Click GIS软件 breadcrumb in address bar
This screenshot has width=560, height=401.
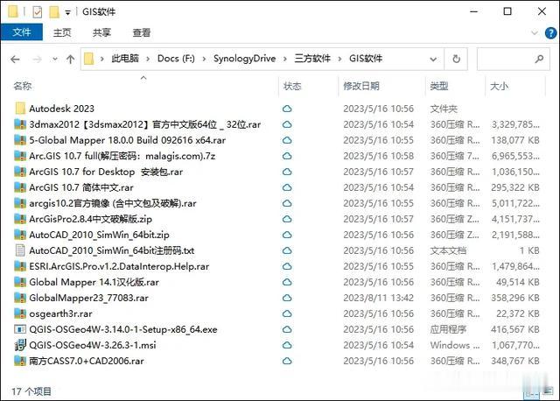coord(366,59)
